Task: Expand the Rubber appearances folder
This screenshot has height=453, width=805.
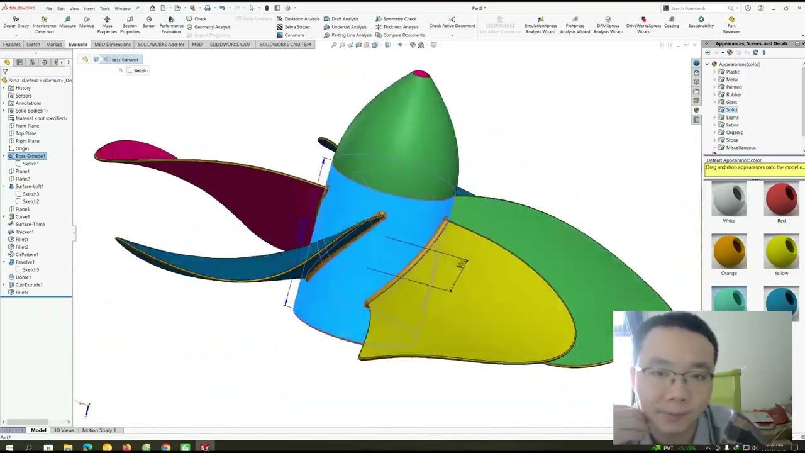Action: tap(716, 94)
